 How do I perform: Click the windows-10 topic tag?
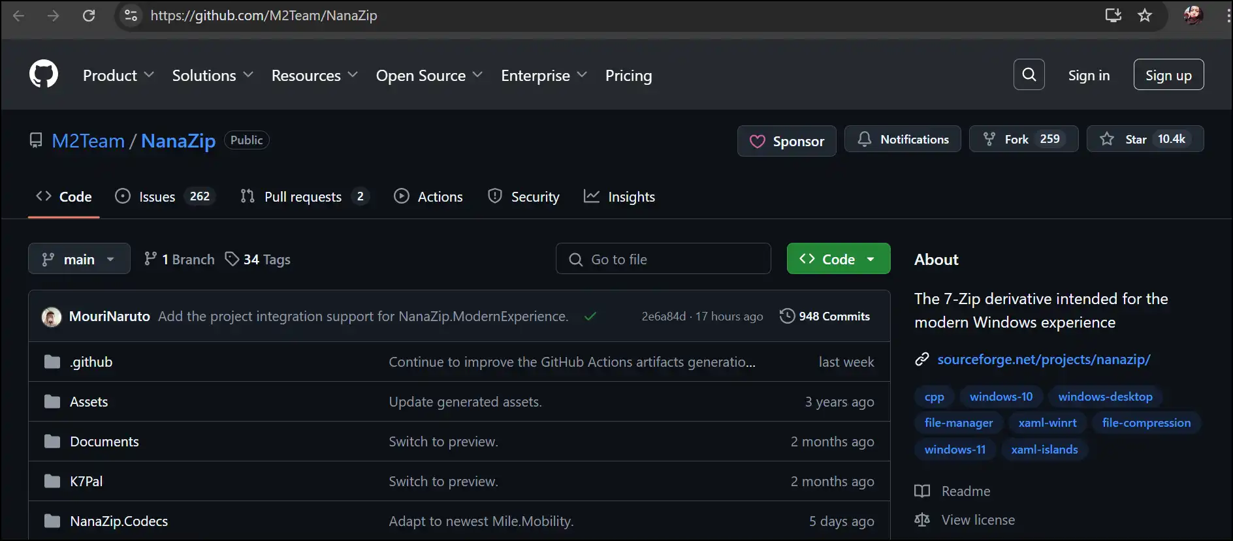pos(1001,397)
